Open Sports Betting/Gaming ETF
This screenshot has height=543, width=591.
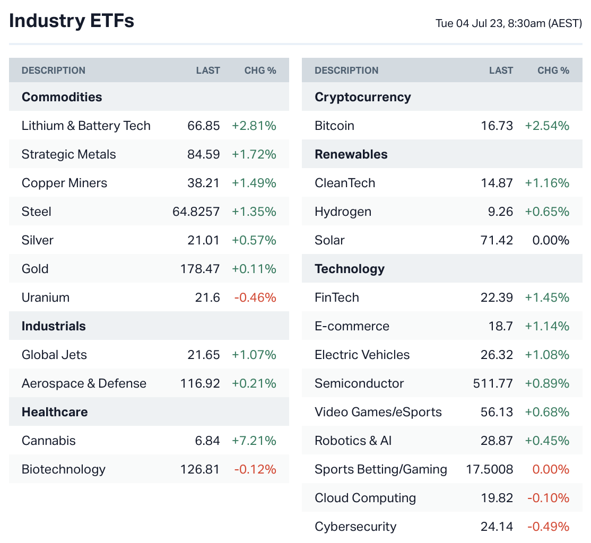[380, 469]
